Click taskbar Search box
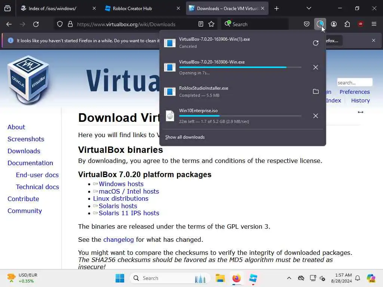 (170, 278)
